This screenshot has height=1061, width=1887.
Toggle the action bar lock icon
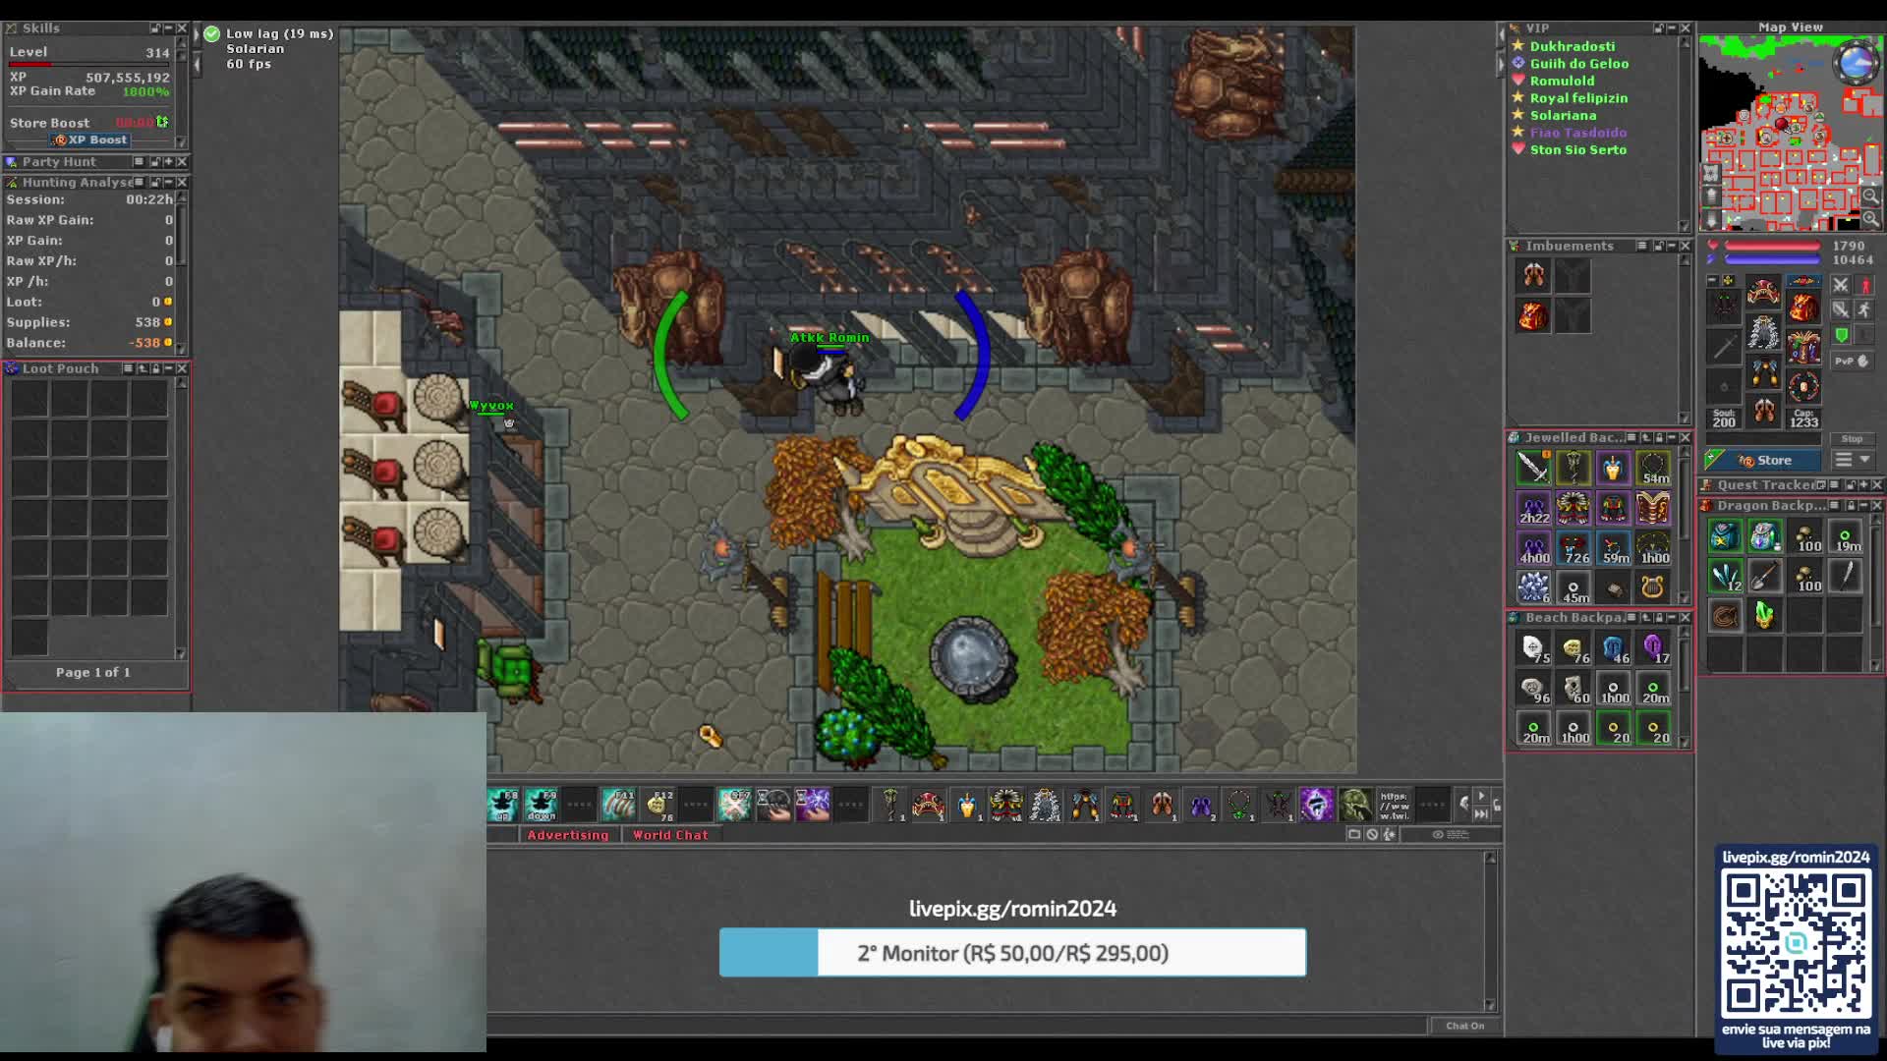tap(1497, 806)
